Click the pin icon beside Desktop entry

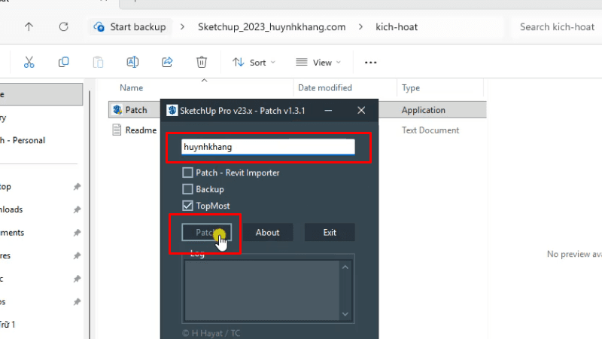(77, 186)
